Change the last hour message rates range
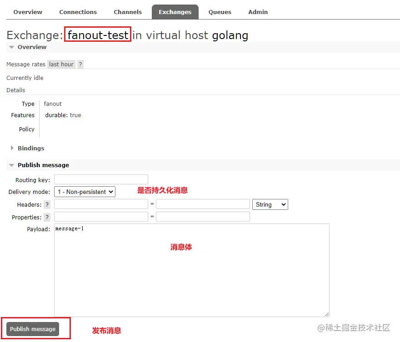 (x=61, y=64)
